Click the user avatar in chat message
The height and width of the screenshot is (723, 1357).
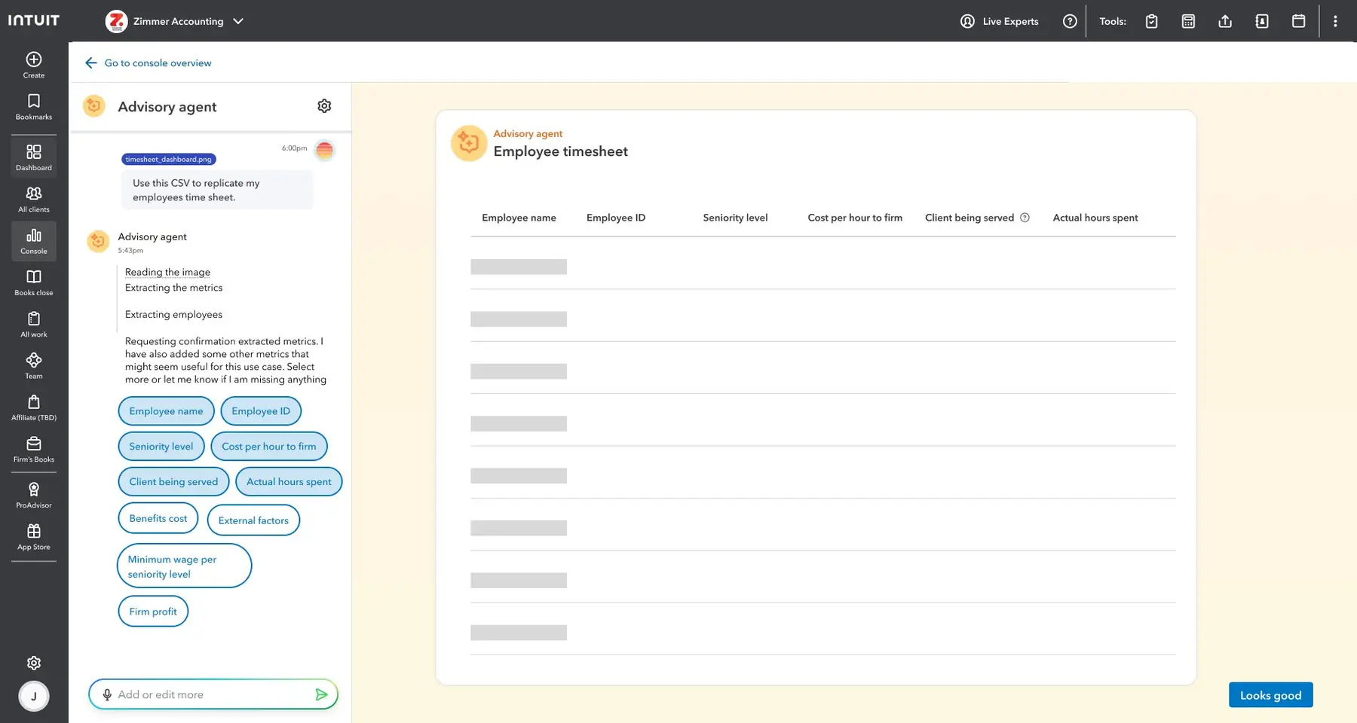point(324,151)
